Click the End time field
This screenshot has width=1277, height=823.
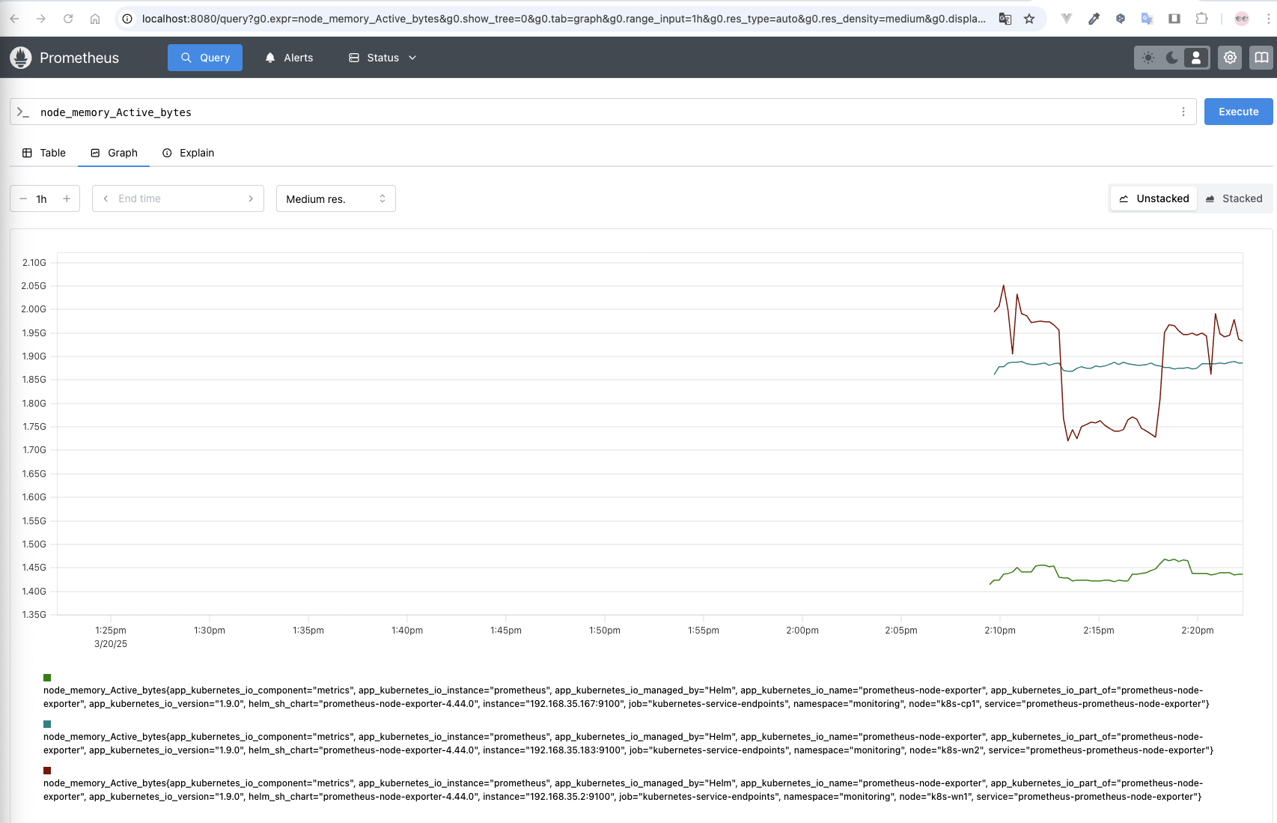coord(178,198)
